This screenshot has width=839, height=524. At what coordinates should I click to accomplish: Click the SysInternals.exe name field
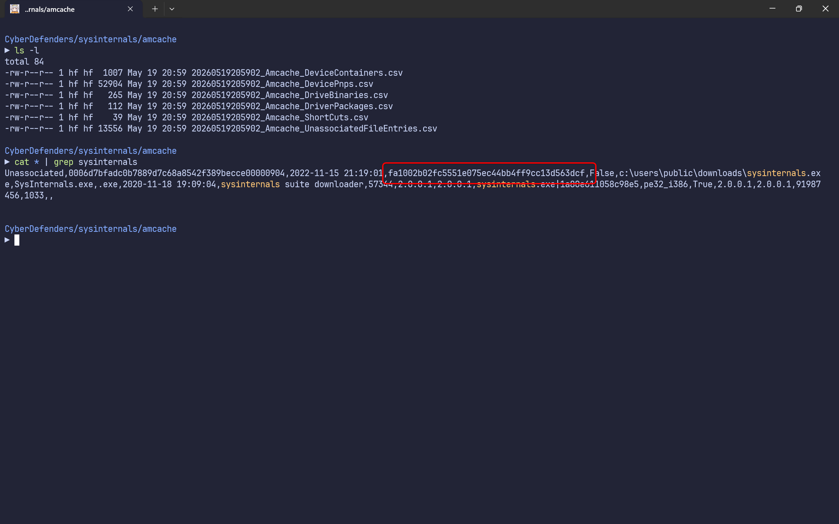pyautogui.click(x=54, y=184)
